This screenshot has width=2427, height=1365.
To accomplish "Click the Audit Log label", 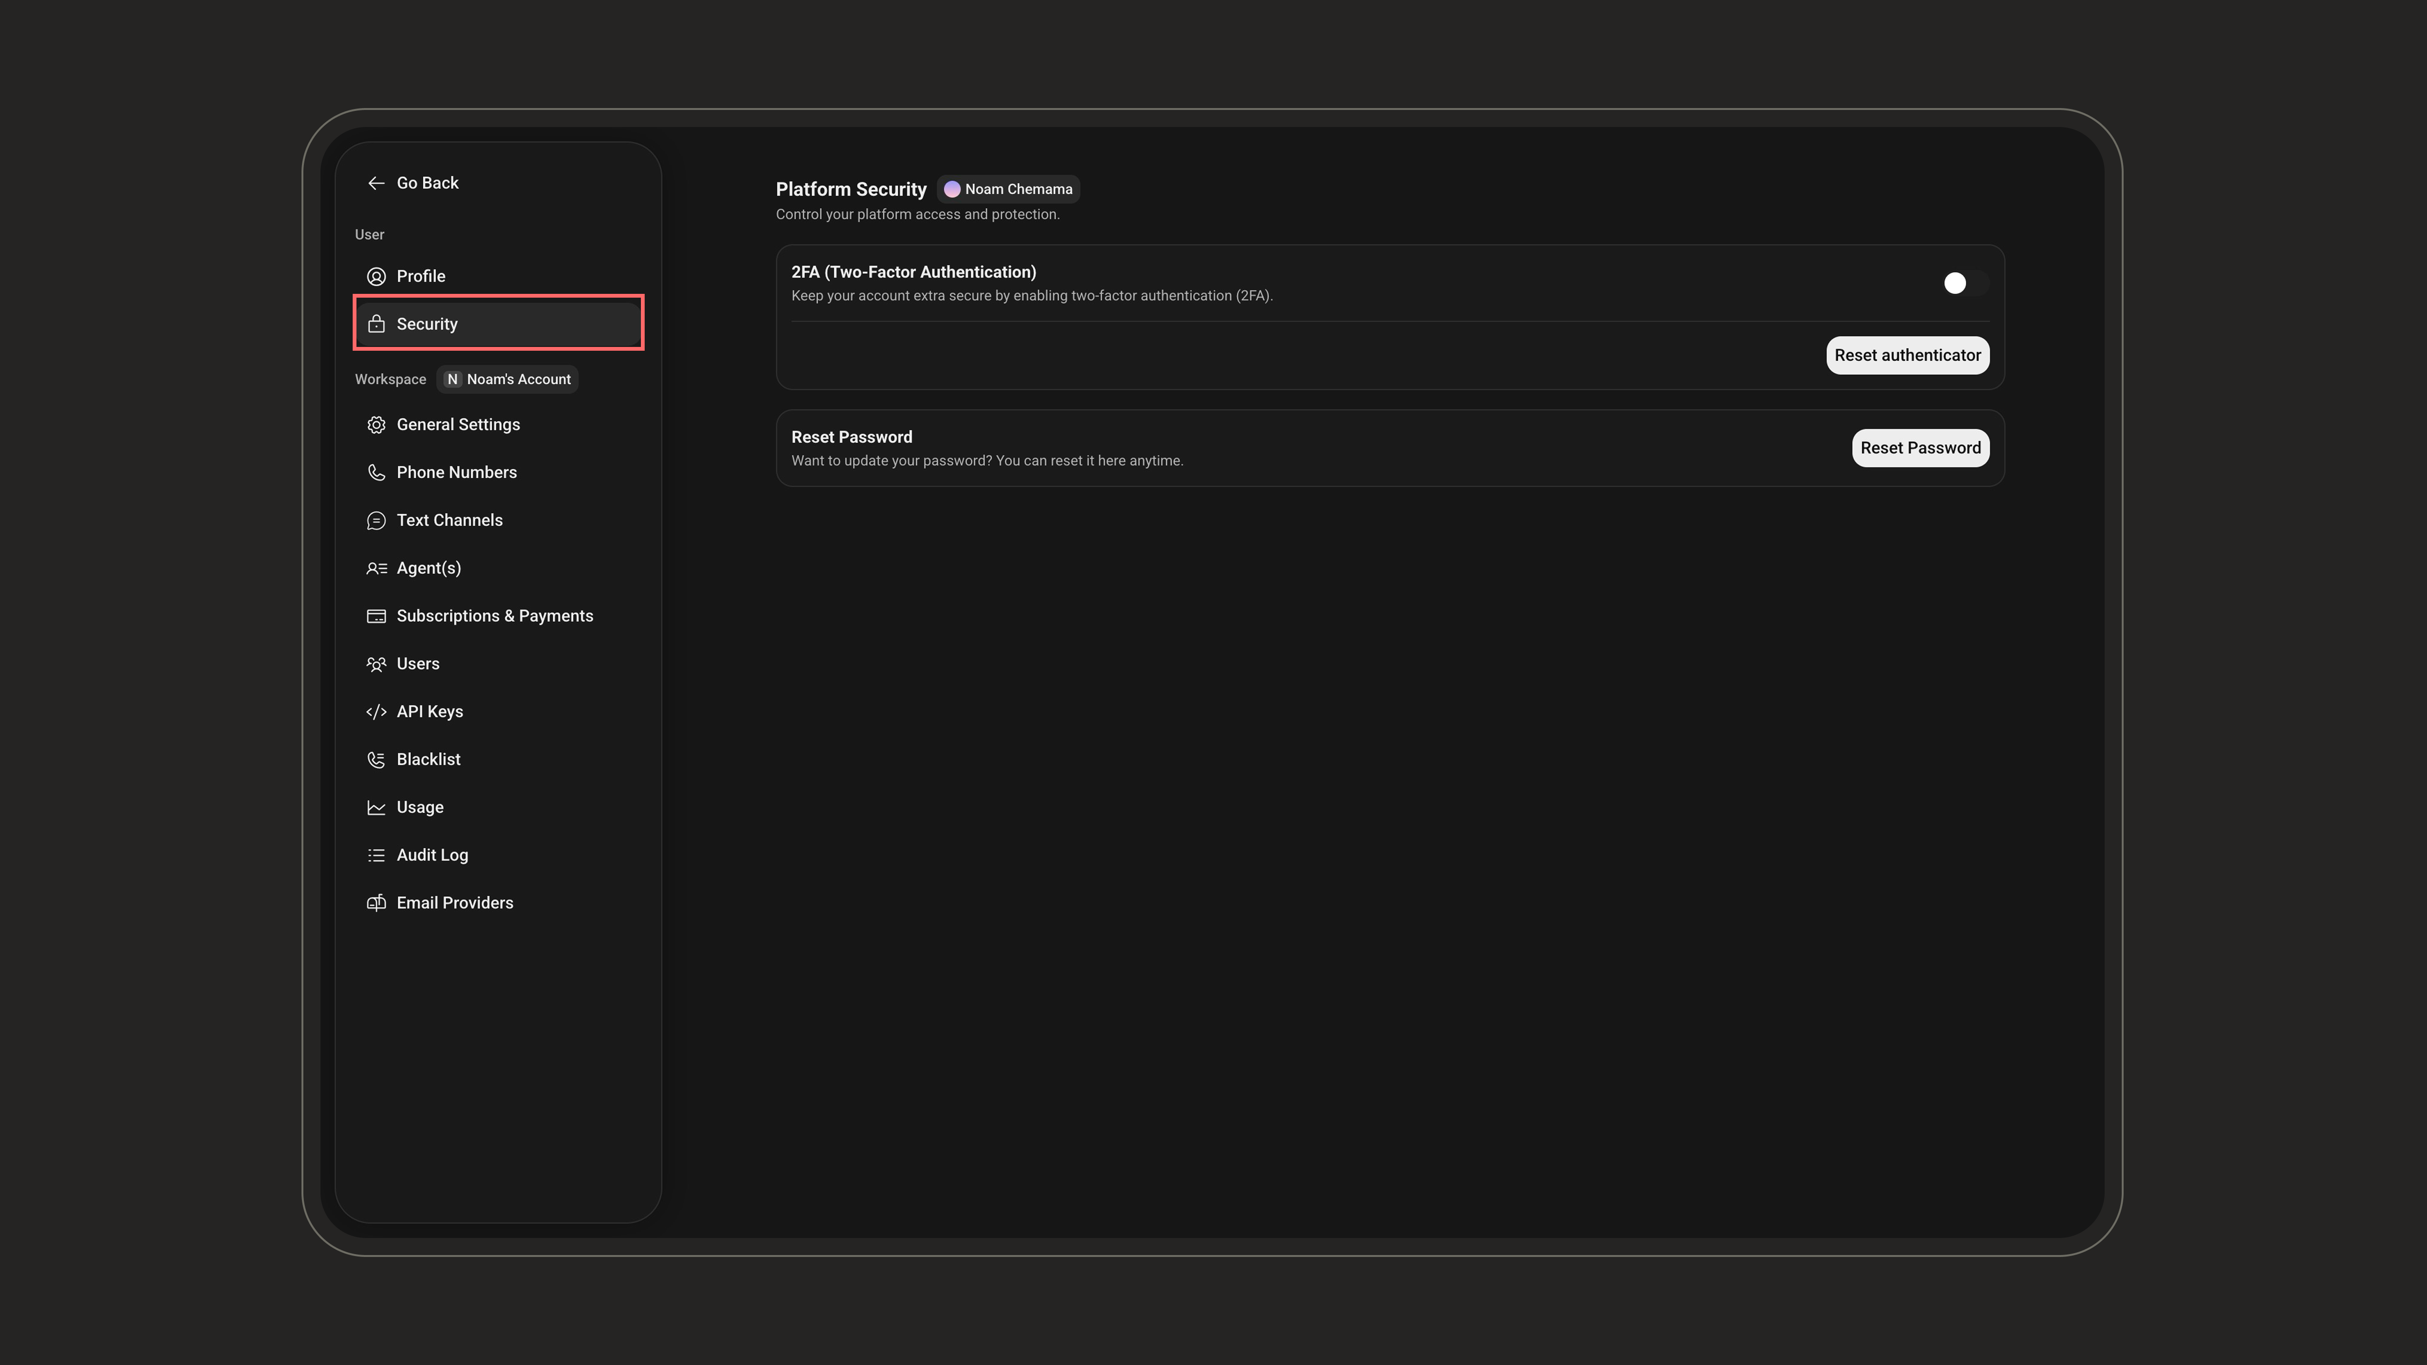I will (x=431, y=855).
